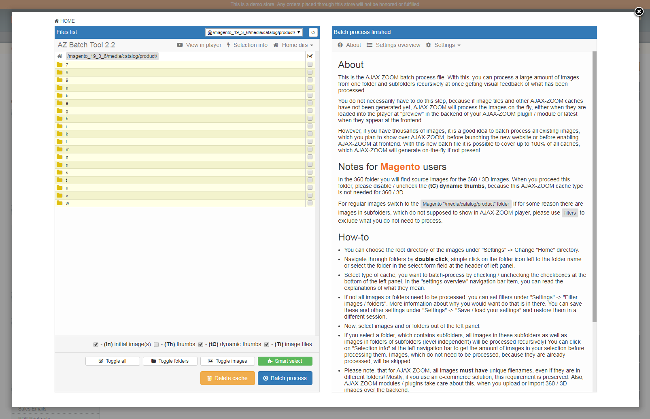Screen dimensions: 650x419
Task: Check the checkbox for folder 7
Action: pyautogui.click(x=310, y=65)
